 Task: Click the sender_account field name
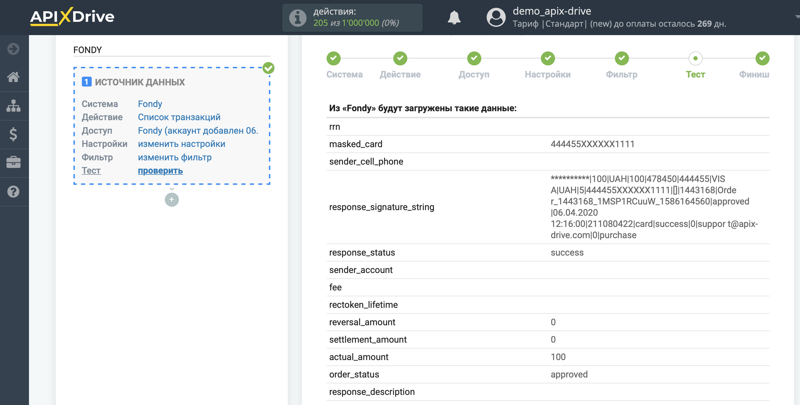click(361, 270)
